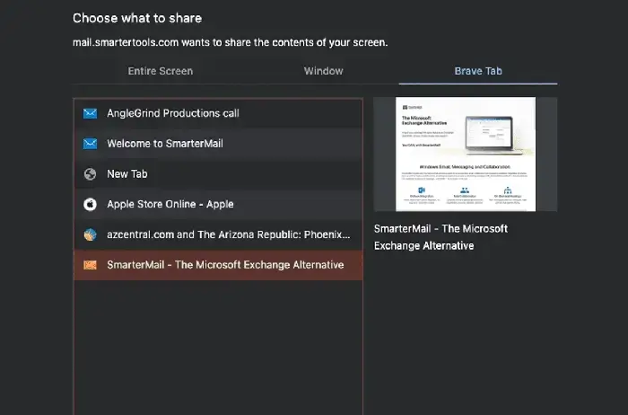The height and width of the screenshot is (415, 628).
Task: Pick the New Tab entry
Action: tap(218, 174)
